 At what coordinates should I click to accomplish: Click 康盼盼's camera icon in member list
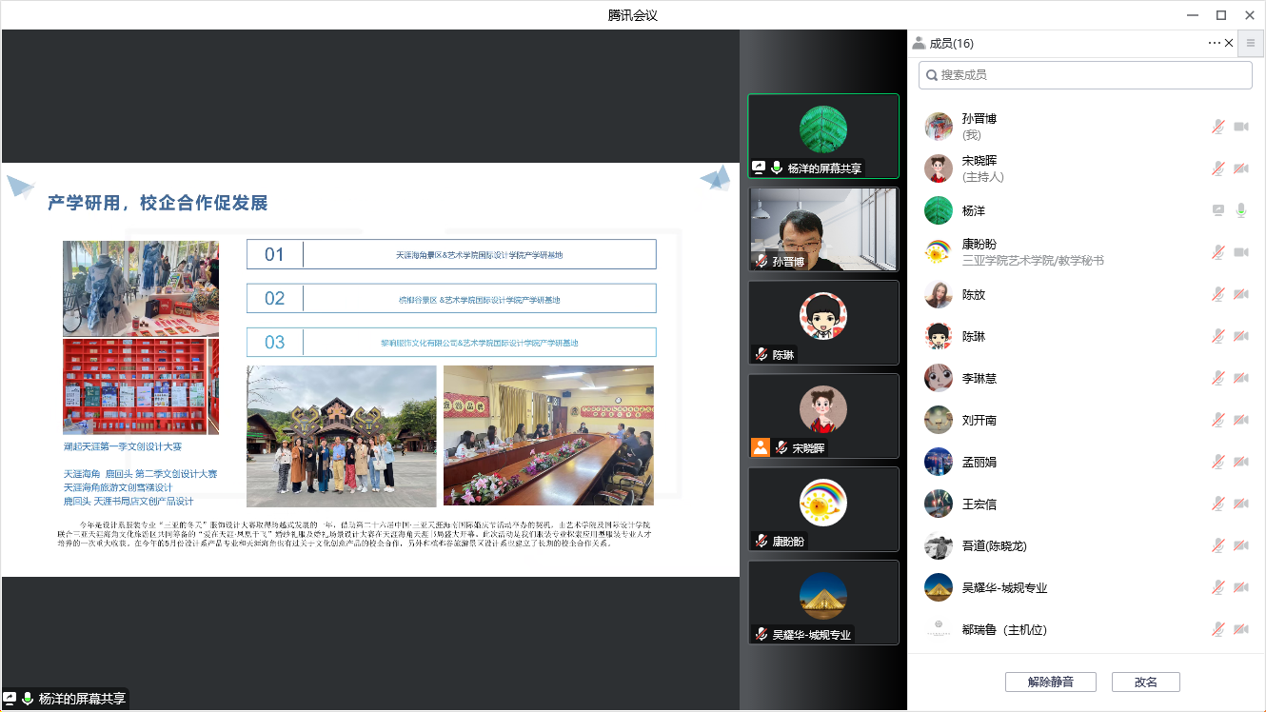pyautogui.click(x=1240, y=252)
